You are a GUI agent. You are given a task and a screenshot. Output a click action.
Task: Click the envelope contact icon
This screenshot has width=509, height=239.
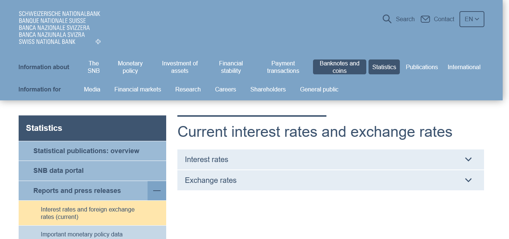(425, 19)
